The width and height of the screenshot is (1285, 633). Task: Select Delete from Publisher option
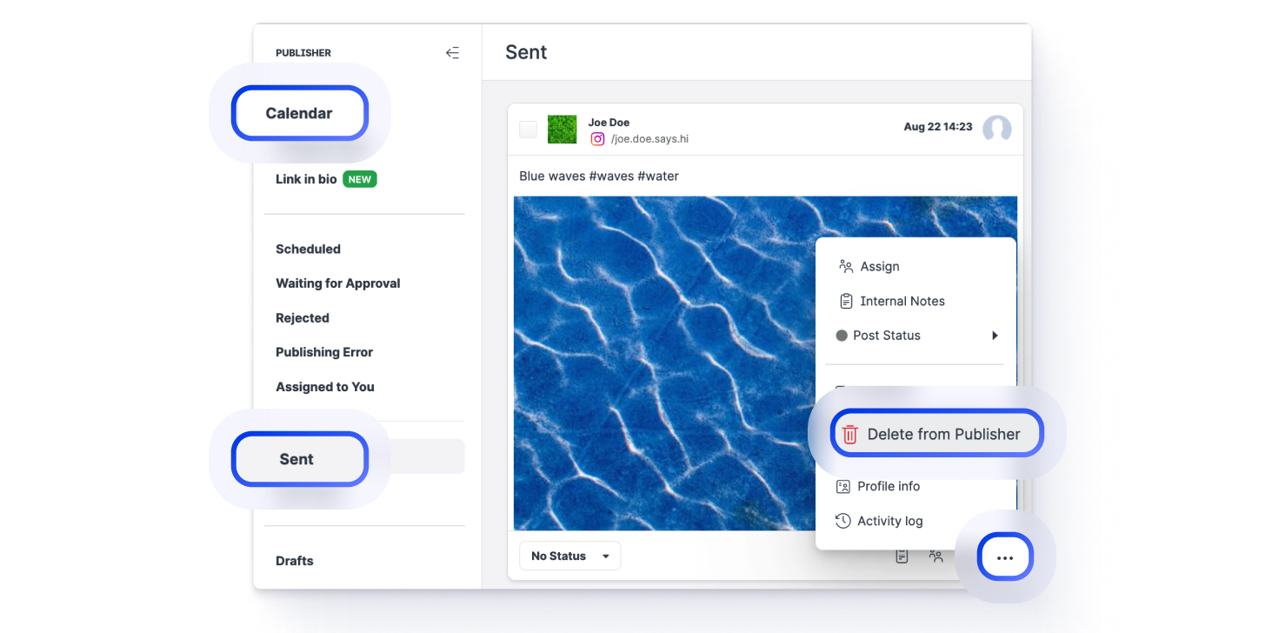click(x=935, y=434)
